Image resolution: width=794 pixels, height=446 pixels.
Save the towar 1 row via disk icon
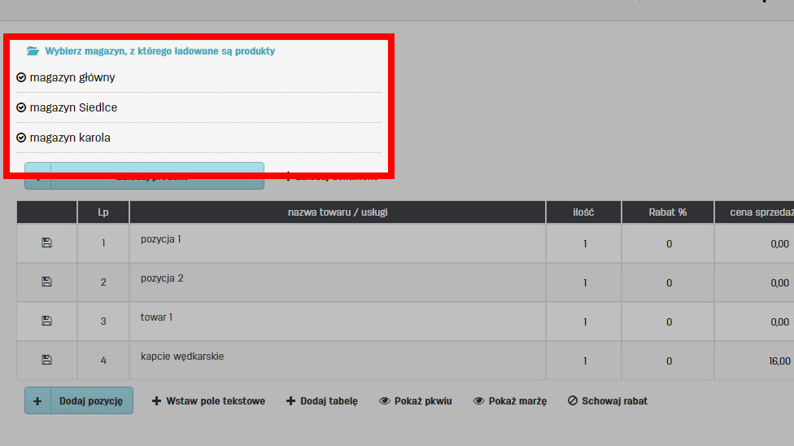point(46,321)
